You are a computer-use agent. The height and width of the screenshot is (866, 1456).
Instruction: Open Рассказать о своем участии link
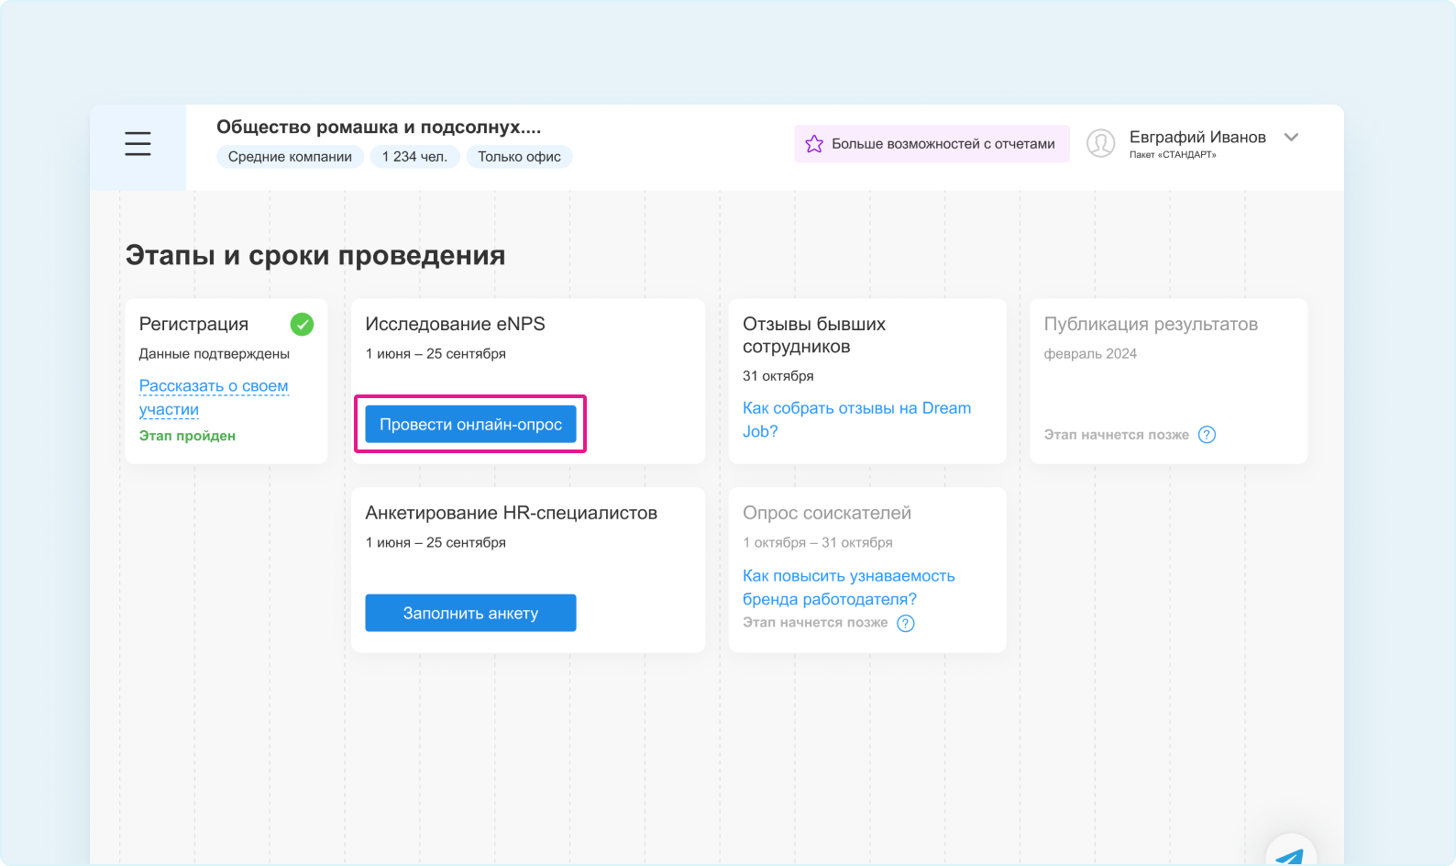coord(214,397)
